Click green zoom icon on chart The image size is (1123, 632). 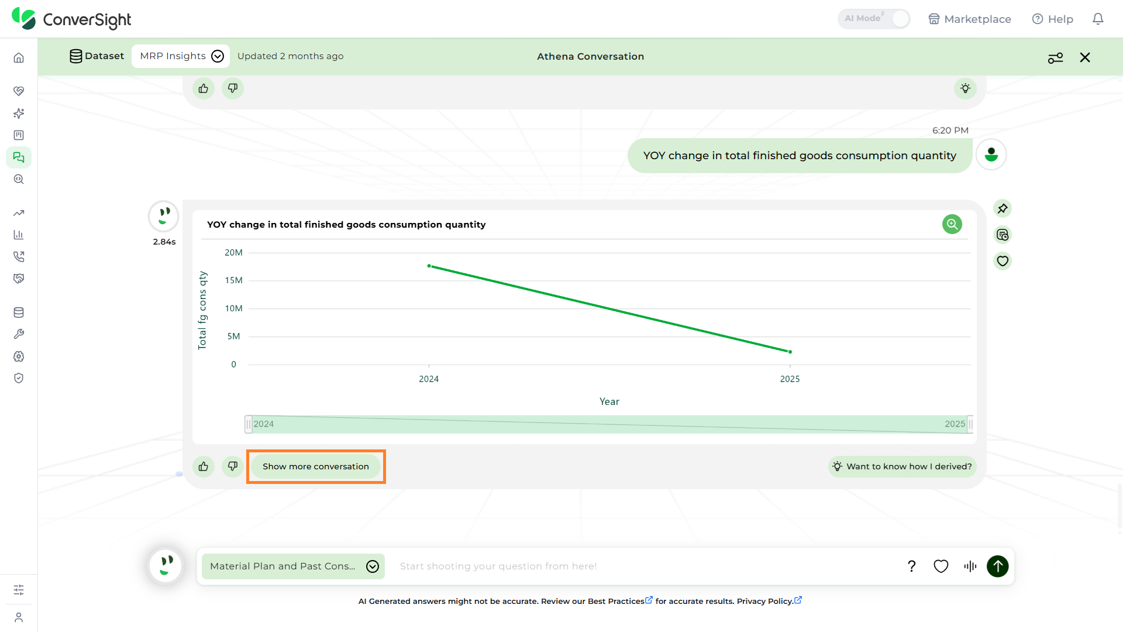click(952, 224)
